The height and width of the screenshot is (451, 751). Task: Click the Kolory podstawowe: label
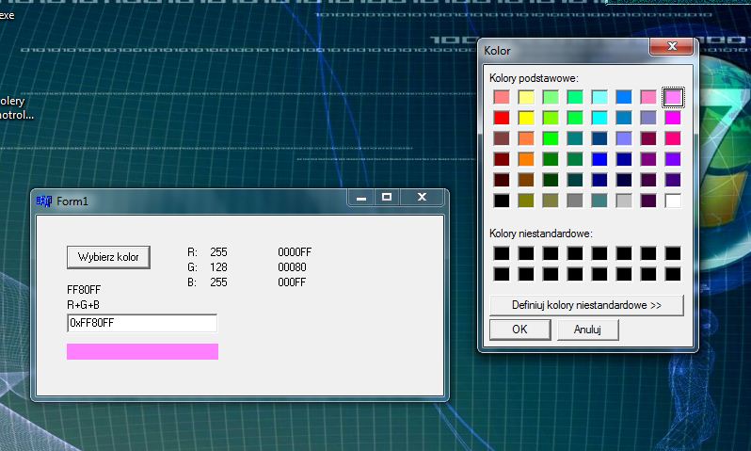[x=534, y=78]
